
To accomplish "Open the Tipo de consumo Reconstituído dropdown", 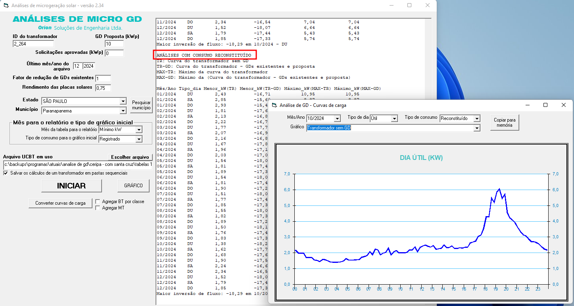I will 476,118.
